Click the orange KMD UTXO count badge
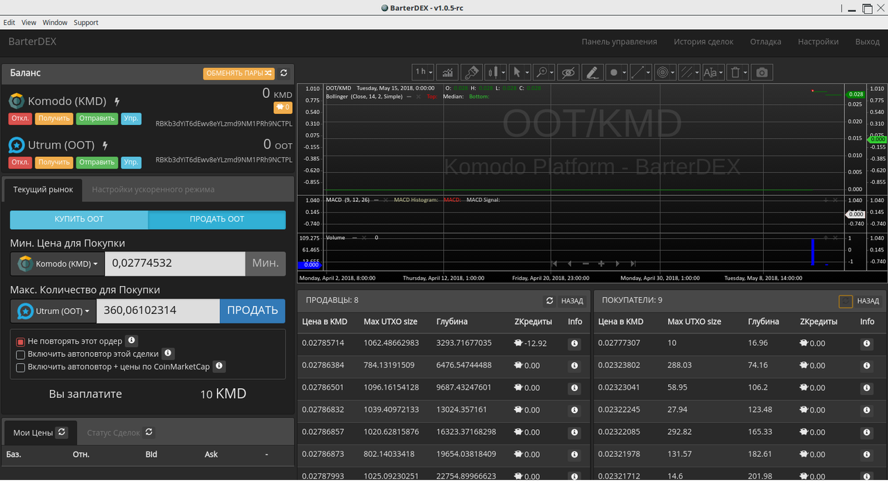The width and height of the screenshot is (888, 500). click(283, 108)
